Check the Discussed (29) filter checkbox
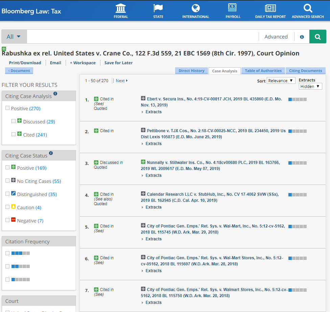 (x=14, y=121)
